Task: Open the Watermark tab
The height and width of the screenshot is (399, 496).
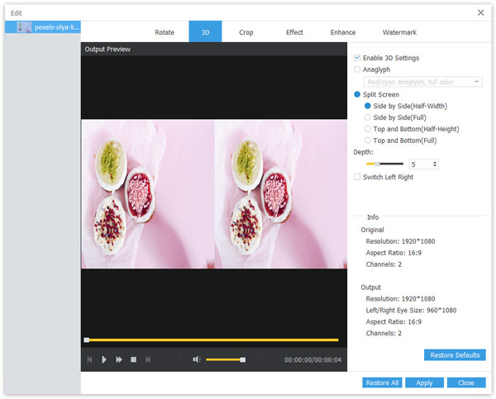Action: pyautogui.click(x=399, y=32)
